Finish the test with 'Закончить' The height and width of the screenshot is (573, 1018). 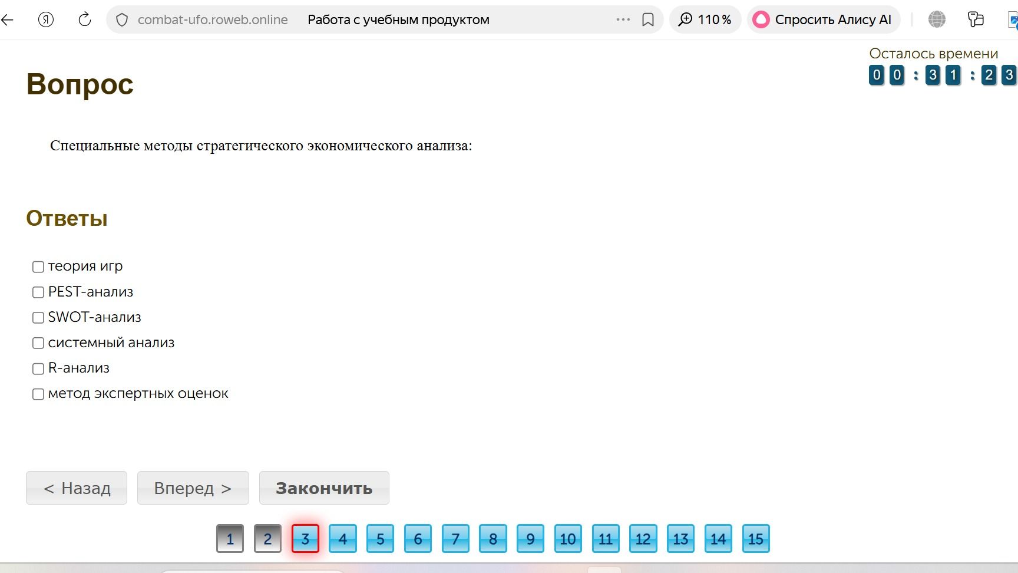tap(324, 488)
